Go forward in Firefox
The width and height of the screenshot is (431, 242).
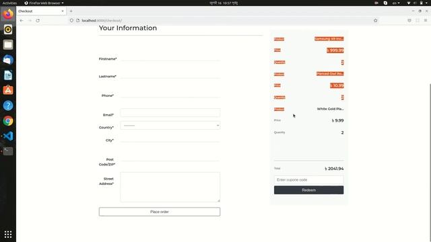30,21
